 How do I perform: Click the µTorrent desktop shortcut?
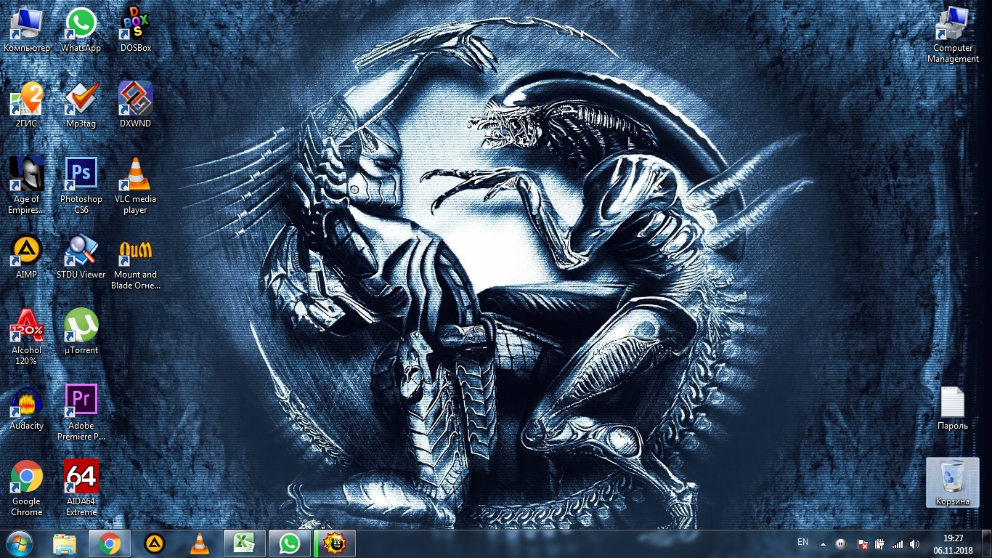81,332
